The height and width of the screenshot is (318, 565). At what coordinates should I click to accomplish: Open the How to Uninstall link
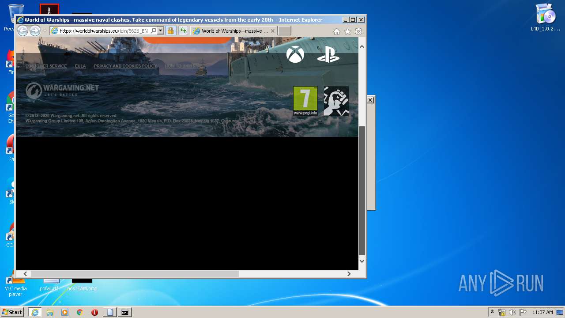click(185, 66)
